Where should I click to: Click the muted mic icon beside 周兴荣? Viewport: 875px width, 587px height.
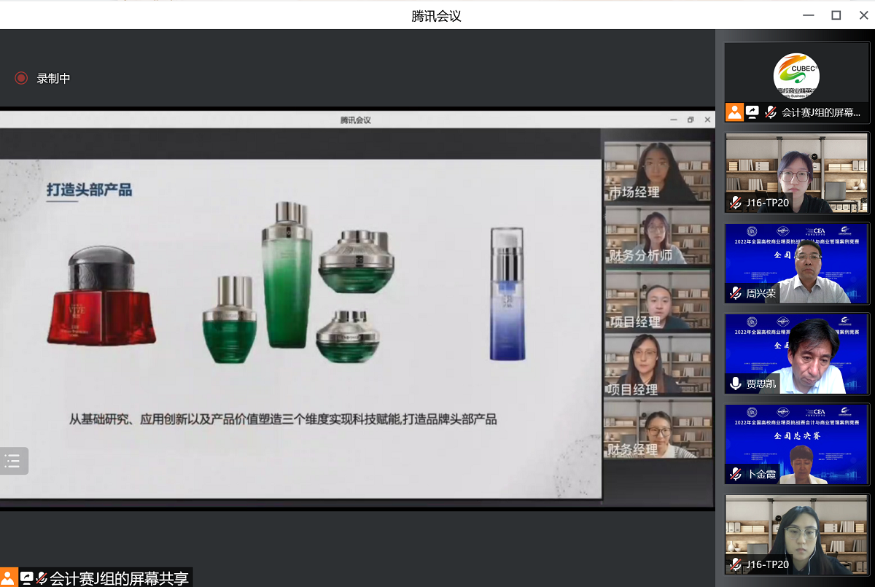735,294
